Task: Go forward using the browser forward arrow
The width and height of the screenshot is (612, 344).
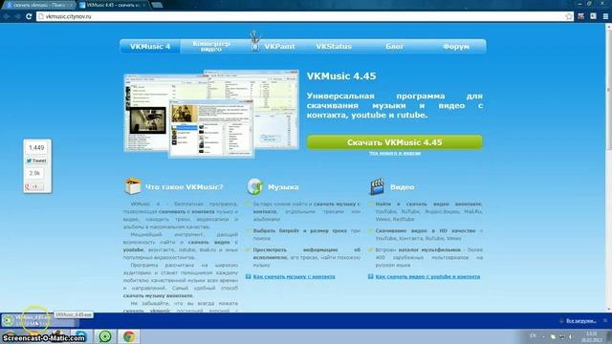Action: pyautogui.click(x=17, y=16)
